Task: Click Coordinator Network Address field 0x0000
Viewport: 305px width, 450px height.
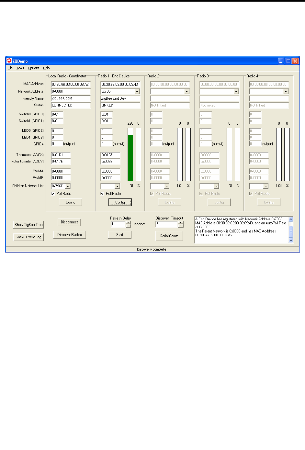Action: click(71, 92)
